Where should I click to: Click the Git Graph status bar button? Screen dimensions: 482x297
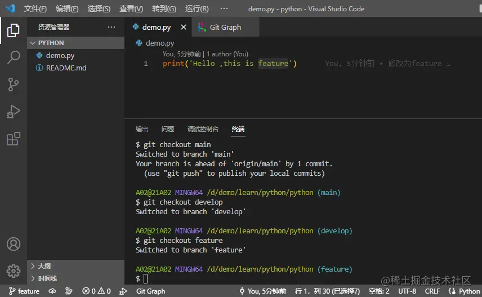tap(151, 291)
